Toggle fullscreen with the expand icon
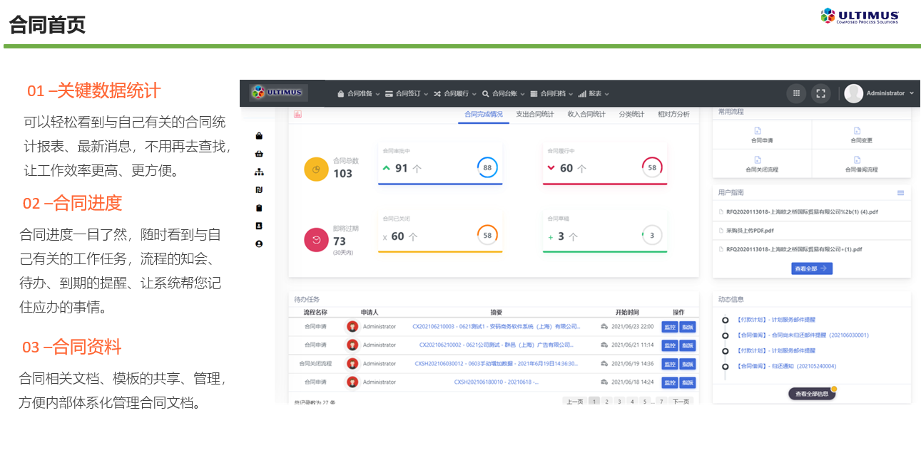 click(821, 93)
